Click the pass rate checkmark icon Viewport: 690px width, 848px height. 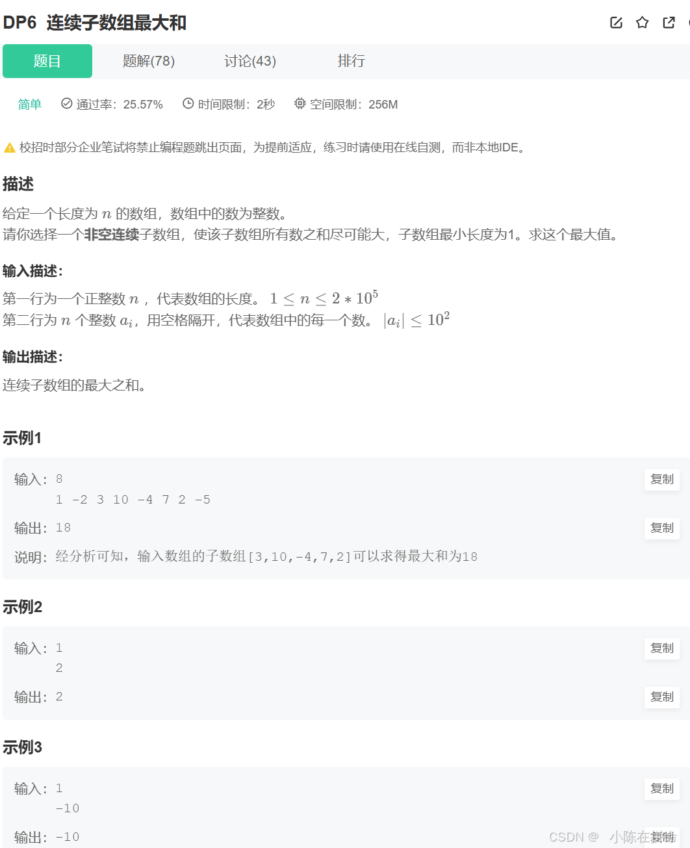click(x=66, y=103)
